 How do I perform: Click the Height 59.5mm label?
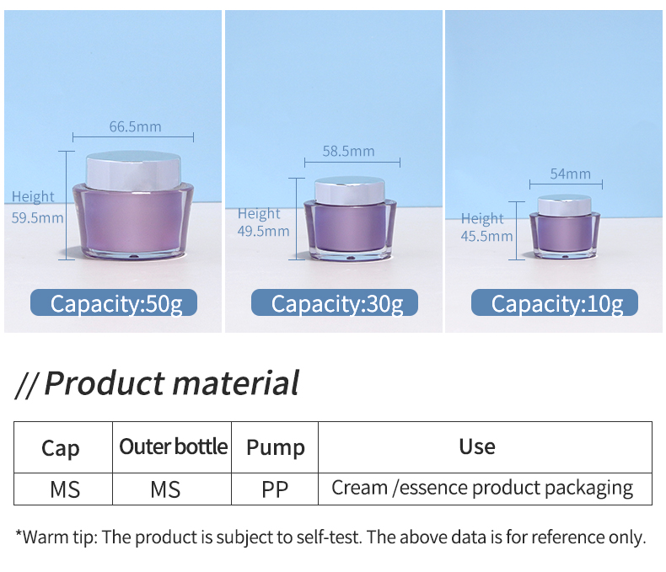tap(37, 207)
